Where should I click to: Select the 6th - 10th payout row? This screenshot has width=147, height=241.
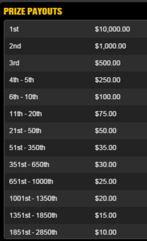(x=76, y=97)
